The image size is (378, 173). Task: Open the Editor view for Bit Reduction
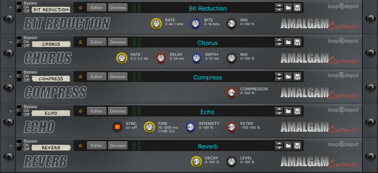tap(97, 7)
